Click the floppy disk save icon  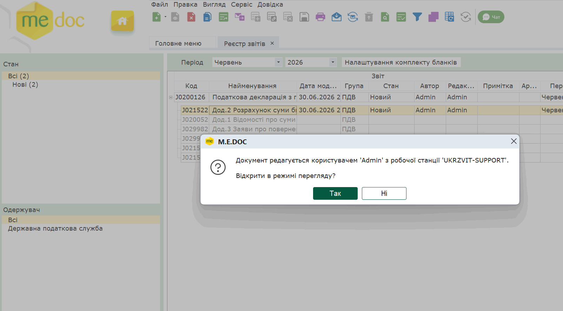[x=304, y=17]
